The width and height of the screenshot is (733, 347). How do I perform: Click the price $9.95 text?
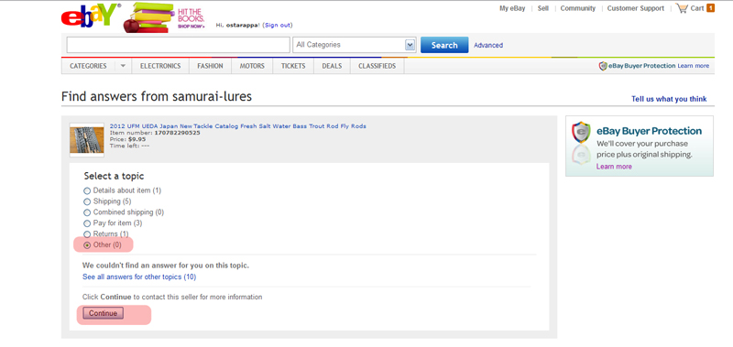tap(137, 139)
